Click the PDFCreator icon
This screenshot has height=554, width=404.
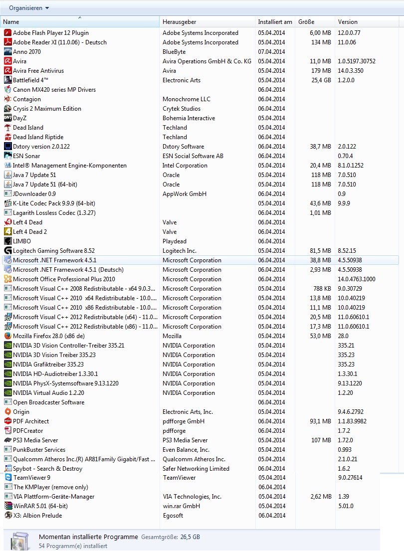(8, 431)
